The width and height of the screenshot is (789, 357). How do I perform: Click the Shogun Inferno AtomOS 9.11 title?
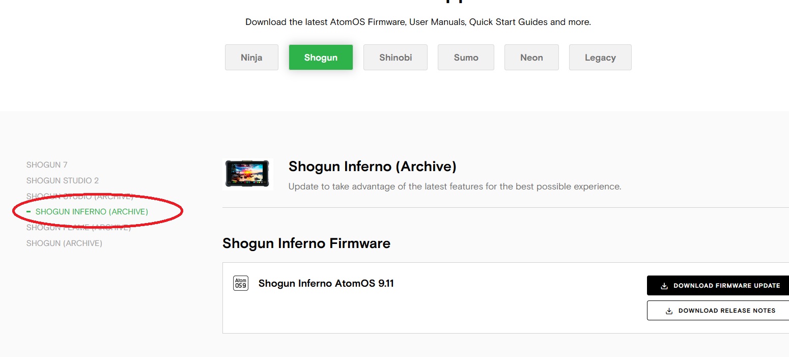[326, 283]
